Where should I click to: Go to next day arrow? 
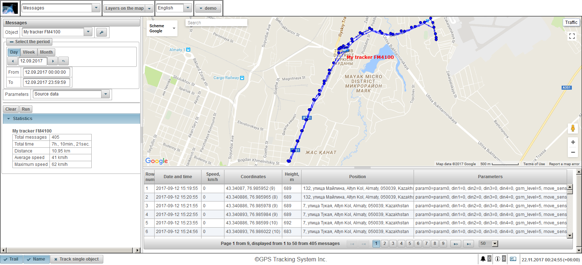(53, 61)
